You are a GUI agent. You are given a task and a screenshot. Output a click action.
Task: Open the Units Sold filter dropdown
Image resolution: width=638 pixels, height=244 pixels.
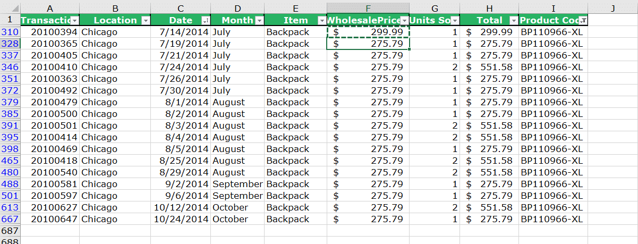click(455, 20)
